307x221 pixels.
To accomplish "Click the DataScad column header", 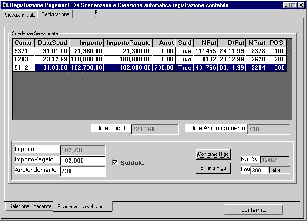I will tap(52, 43).
